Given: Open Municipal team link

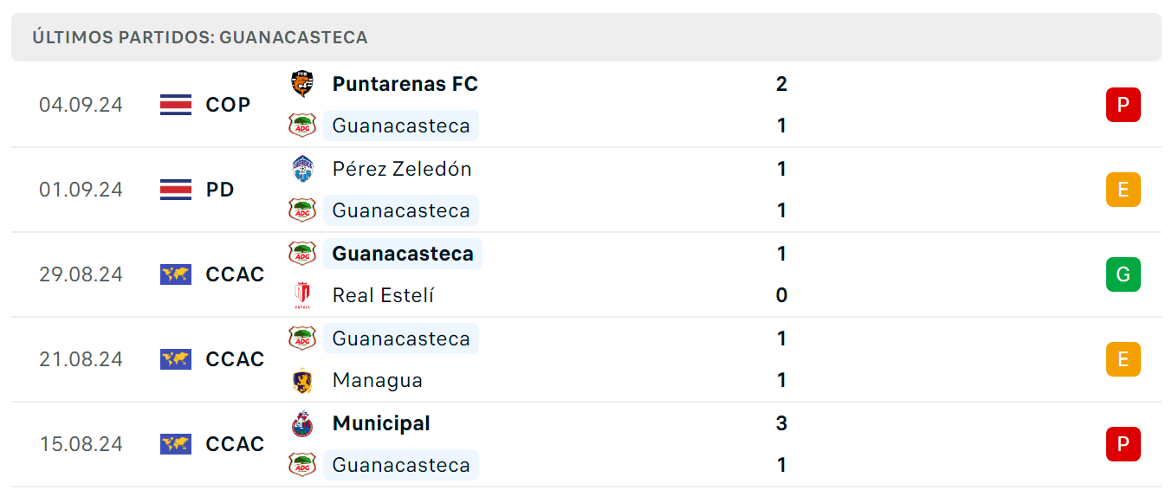Looking at the screenshot, I should coord(381,423).
